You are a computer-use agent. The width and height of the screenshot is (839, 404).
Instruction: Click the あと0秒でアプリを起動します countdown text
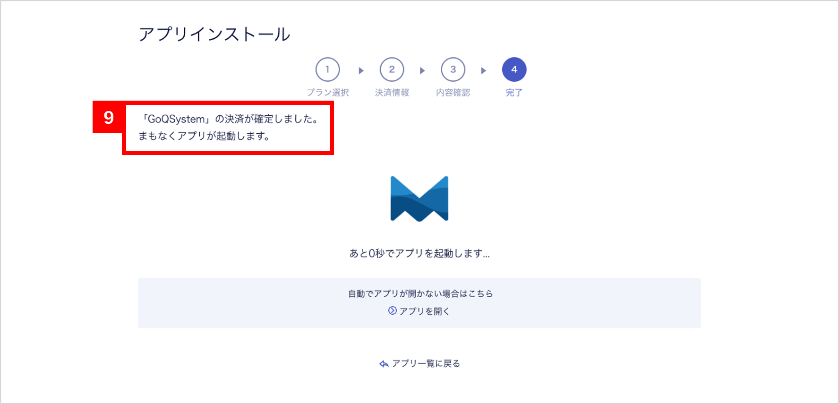pos(419,253)
